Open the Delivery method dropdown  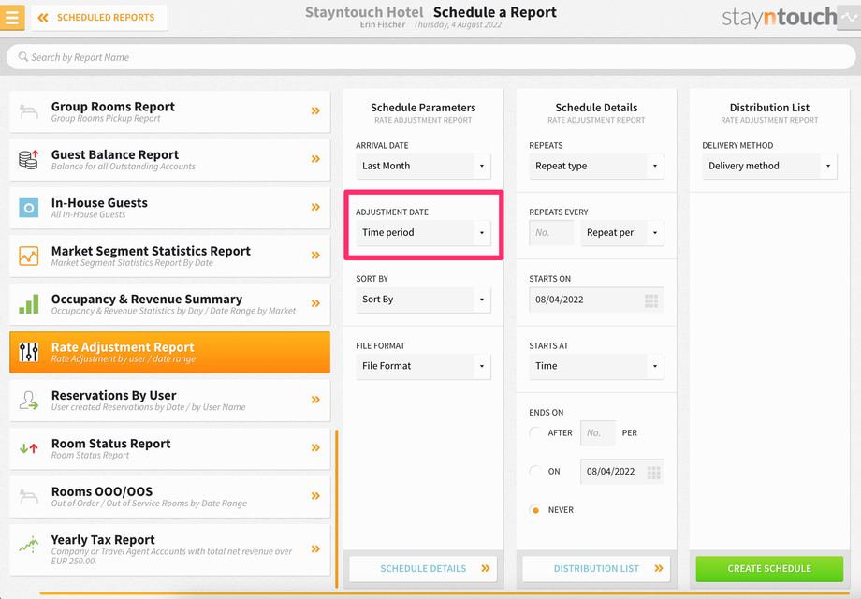point(769,166)
